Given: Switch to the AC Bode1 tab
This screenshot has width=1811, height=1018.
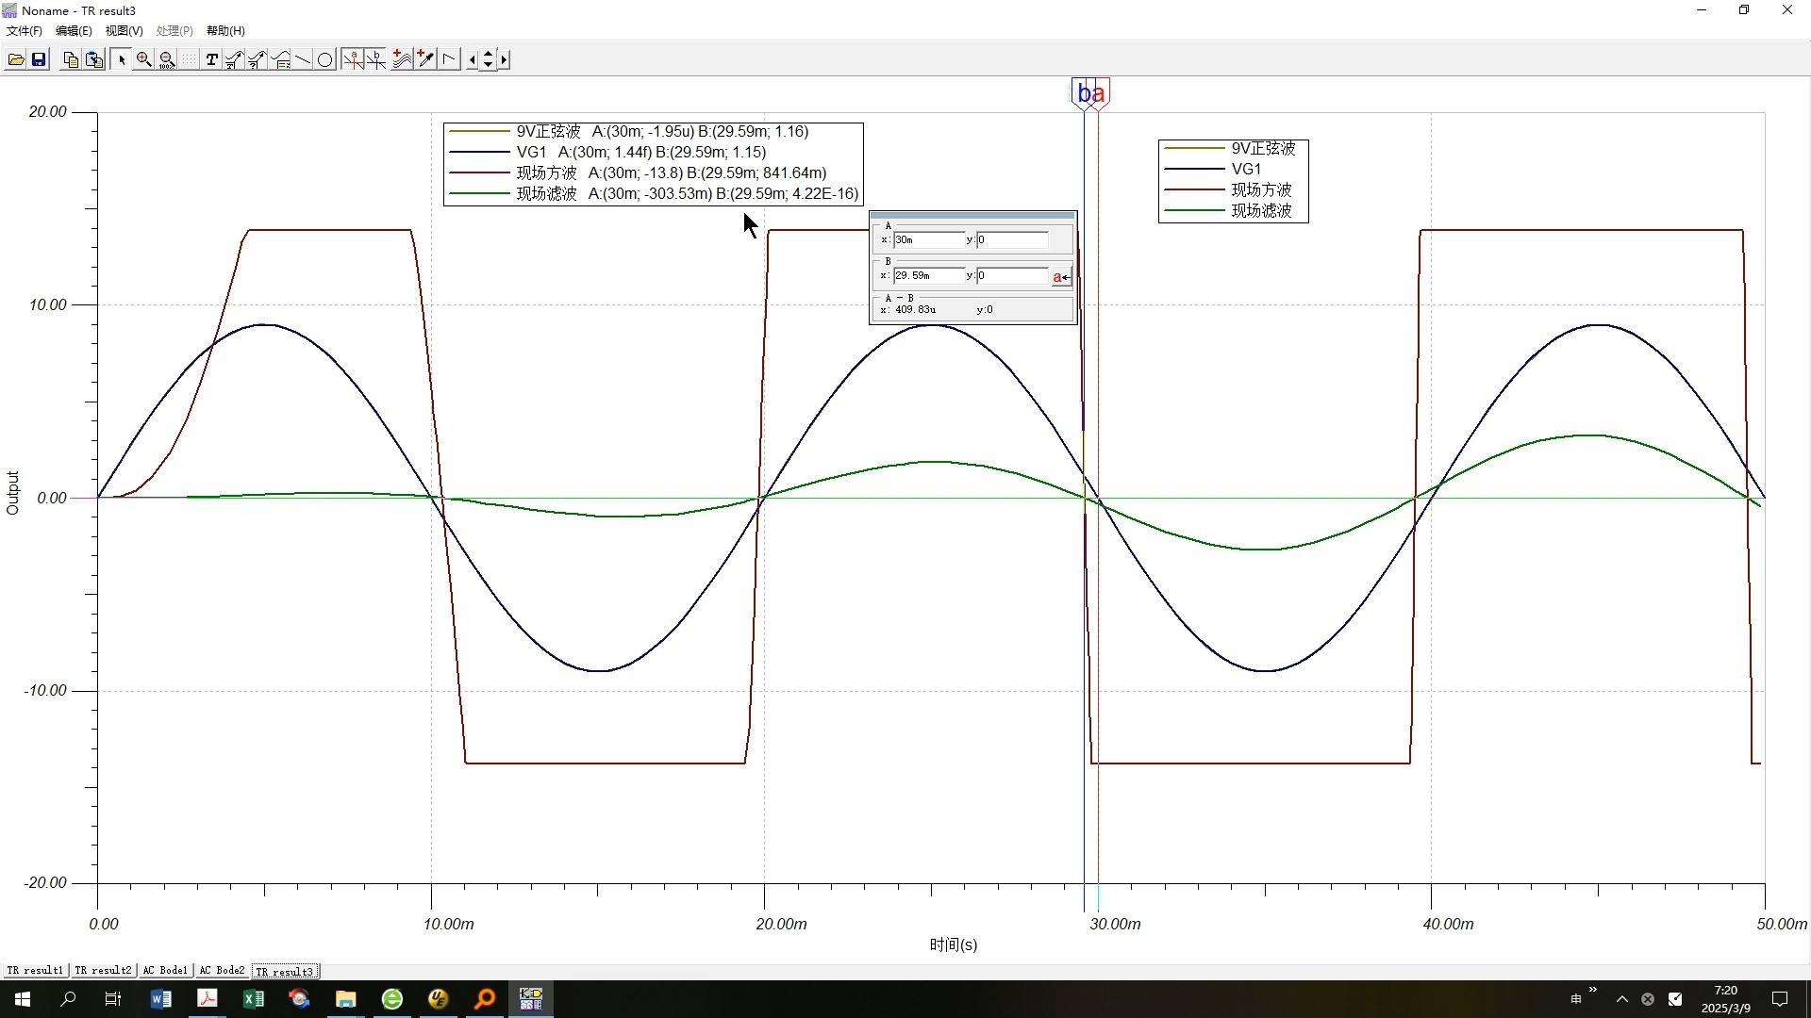Looking at the screenshot, I should click(165, 971).
